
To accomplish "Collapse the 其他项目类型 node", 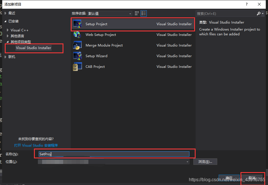I will click(8, 42).
